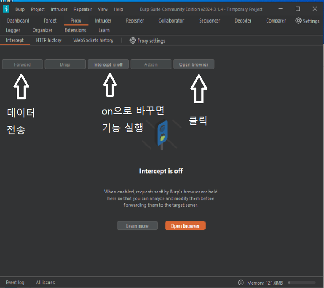
Task: Open the Settings gear icon
Action: point(298,21)
